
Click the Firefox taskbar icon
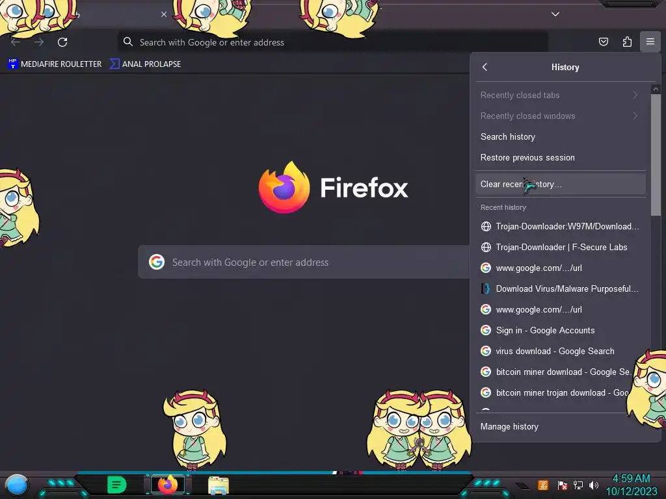(168, 485)
